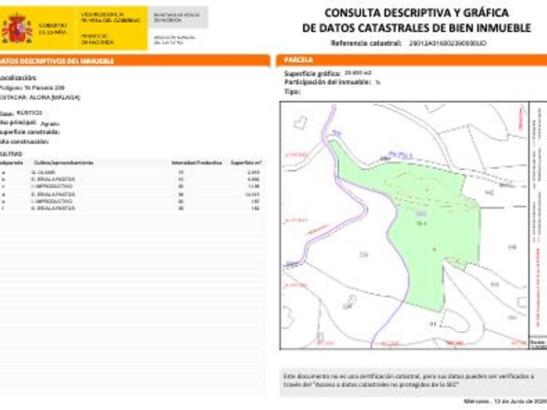
Task: Click the red north arrow on the map
Action: (x=522, y=118)
